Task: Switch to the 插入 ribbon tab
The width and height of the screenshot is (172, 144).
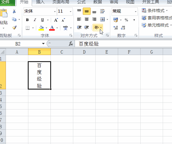Action: tap(40, 2)
